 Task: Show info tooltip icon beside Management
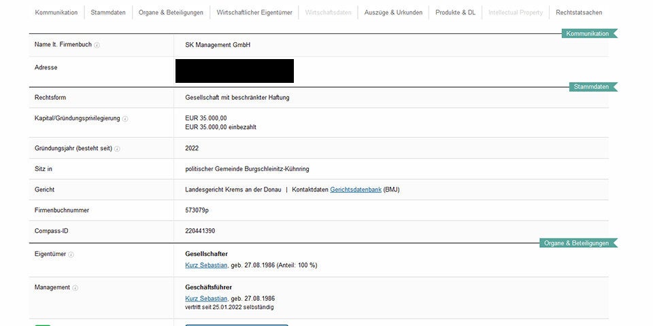coord(76,288)
